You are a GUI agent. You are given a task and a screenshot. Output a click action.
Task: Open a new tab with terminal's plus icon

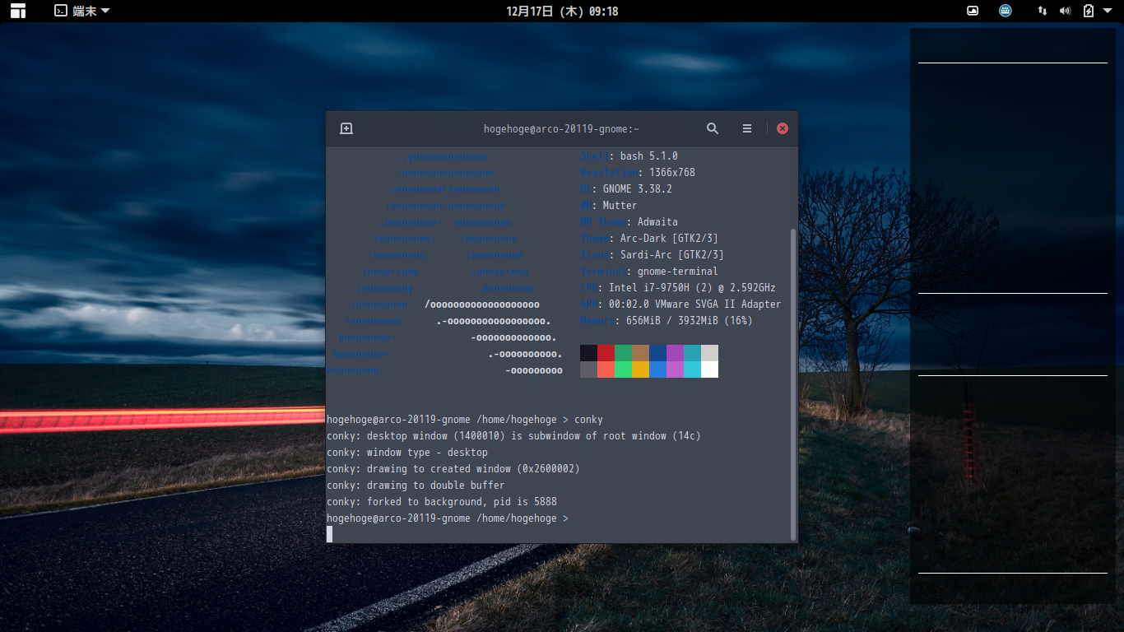pos(346,128)
